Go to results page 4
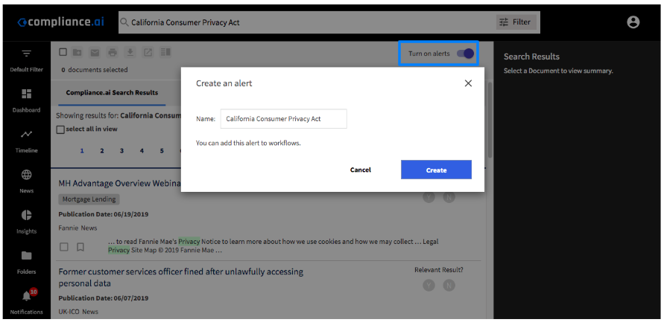The width and height of the screenshot is (664, 325). click(142, 151)
